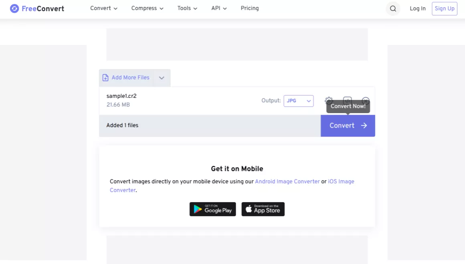Click the Google Play badge
The width and height of the screenshot is (465, 264).
212,209
